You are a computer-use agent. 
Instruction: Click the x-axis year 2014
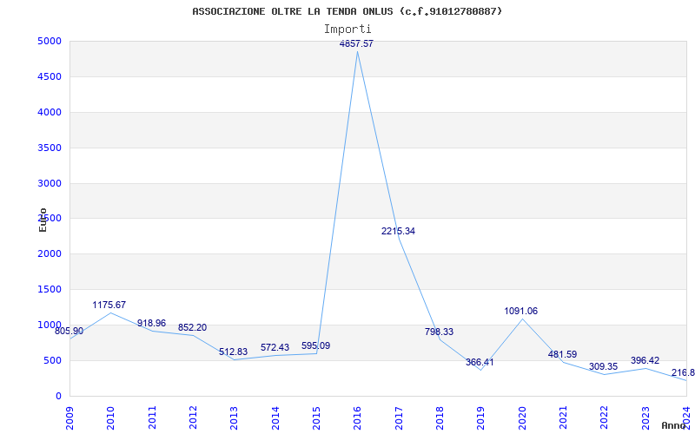coord(275,418)
